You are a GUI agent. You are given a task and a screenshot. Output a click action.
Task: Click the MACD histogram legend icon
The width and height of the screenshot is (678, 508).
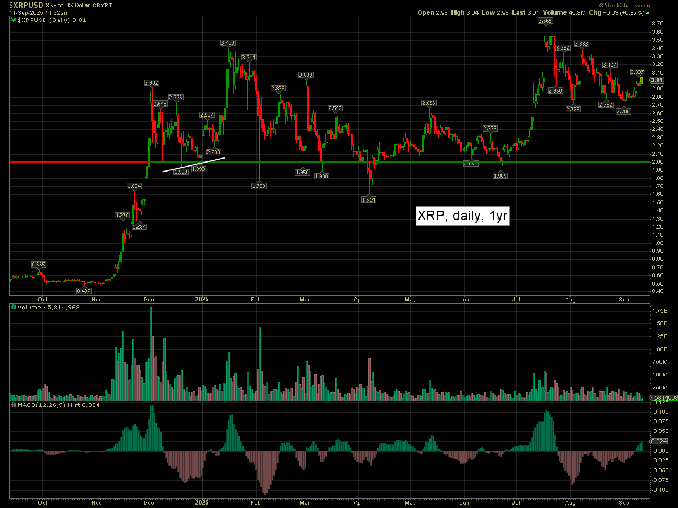[14, 405]
